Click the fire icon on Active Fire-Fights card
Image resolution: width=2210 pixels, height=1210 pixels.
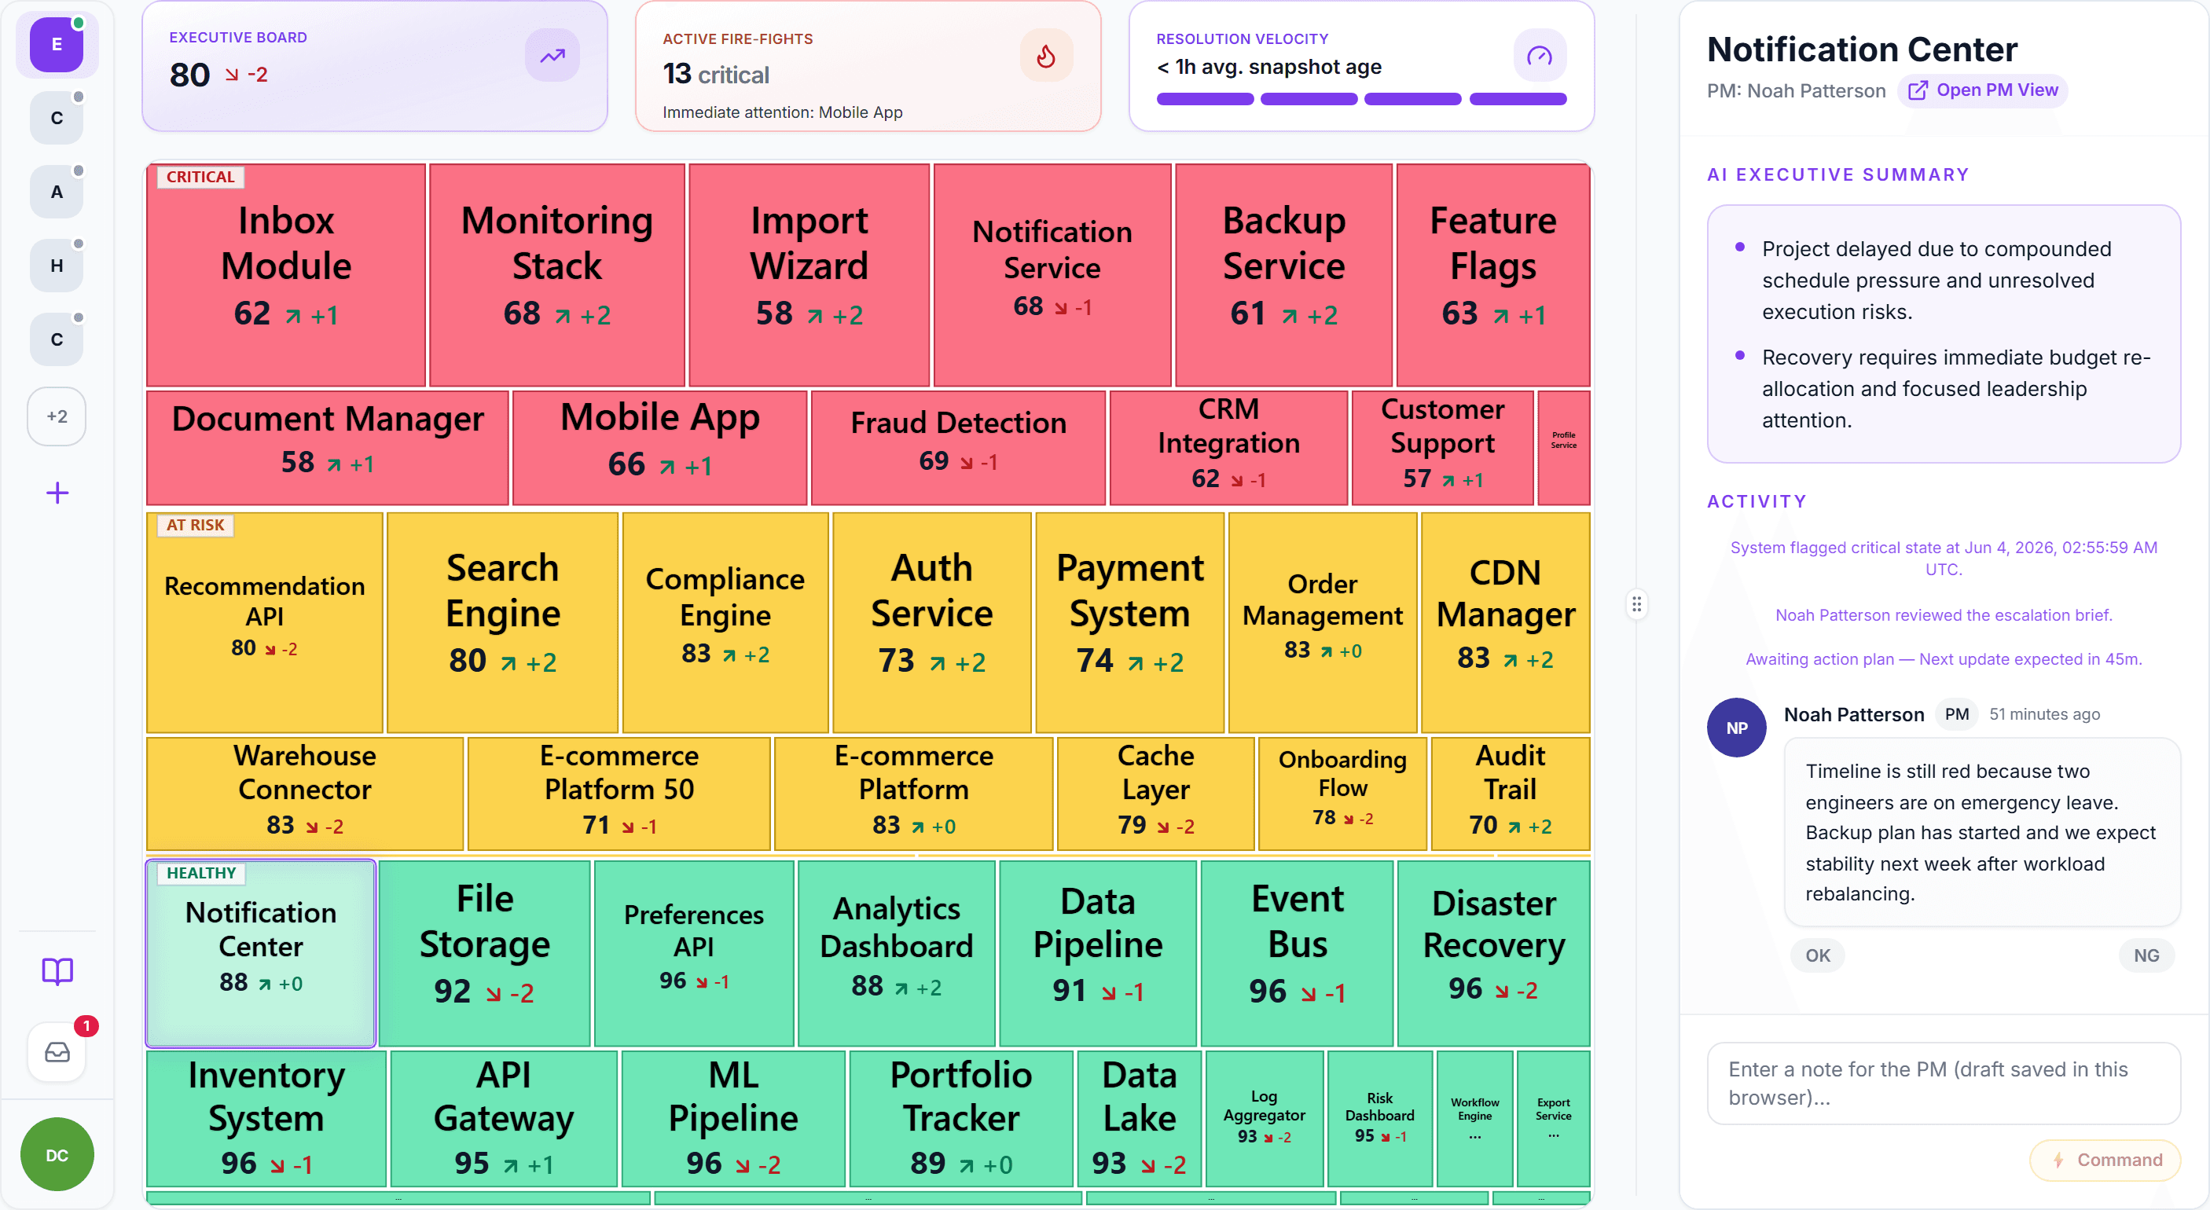pos(1046,57)
